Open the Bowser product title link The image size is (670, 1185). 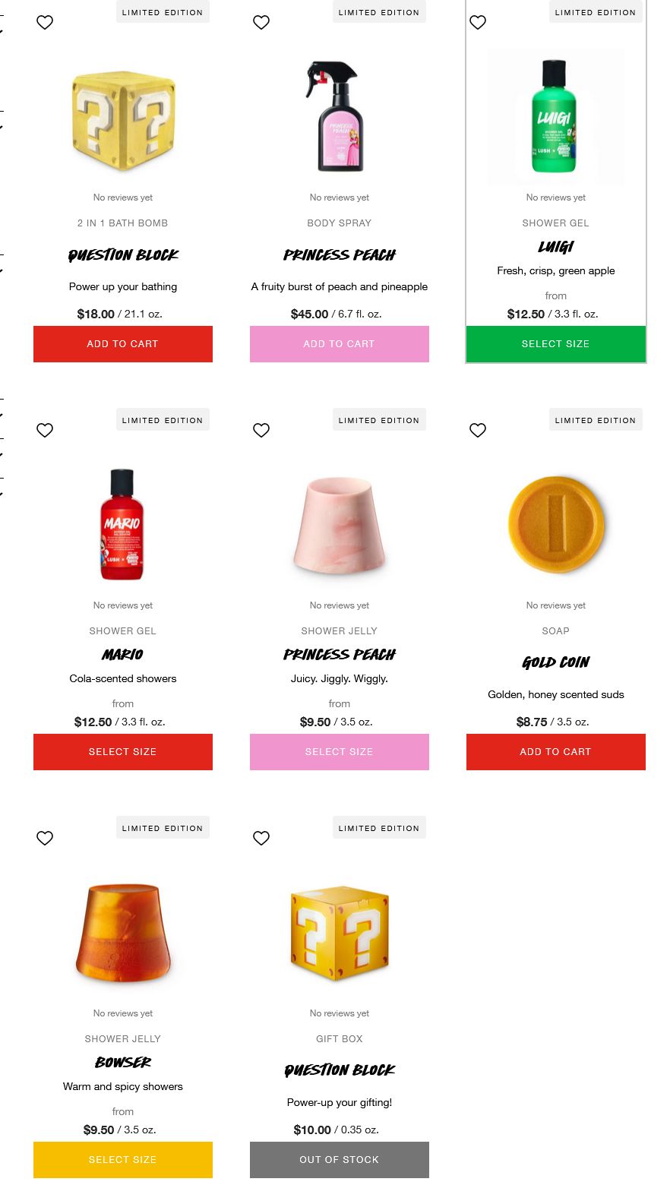123,1062
